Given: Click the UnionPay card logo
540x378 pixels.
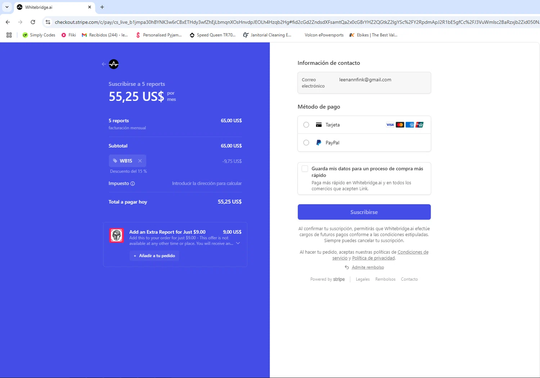Looking at the screenshot, I should pos(419,125).
